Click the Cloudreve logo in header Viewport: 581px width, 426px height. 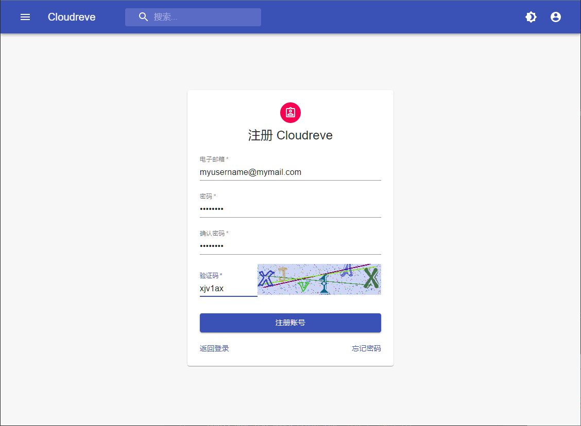(x=72, y=17)
